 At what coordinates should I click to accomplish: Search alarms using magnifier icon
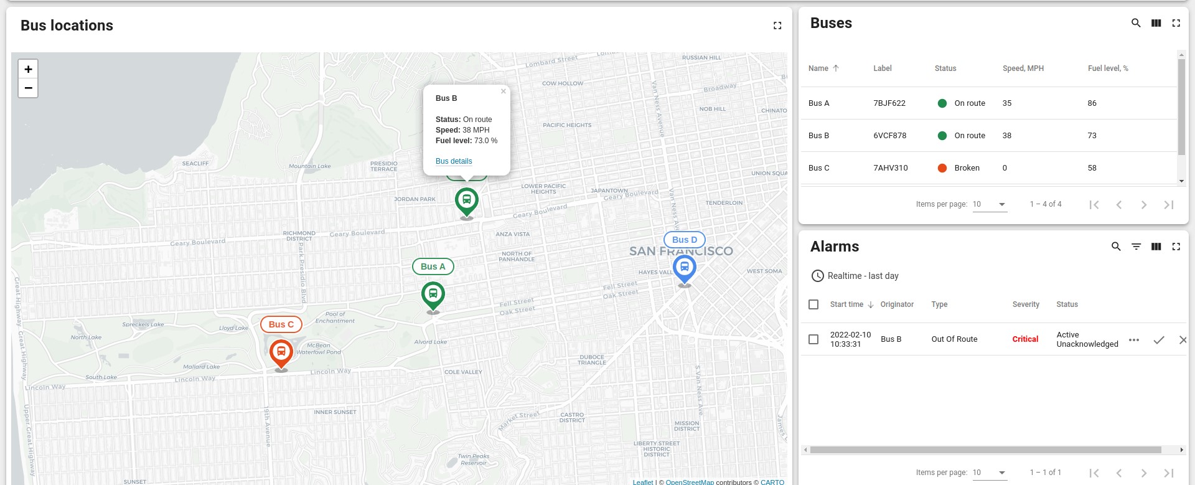point(1116,247)
